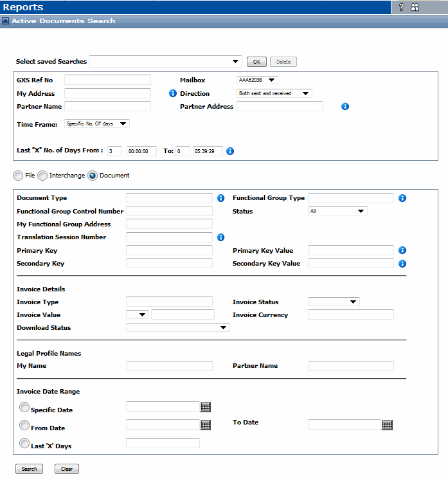
Task: Open calendar picker for Specific Date
Action: (x=206, y=406)
